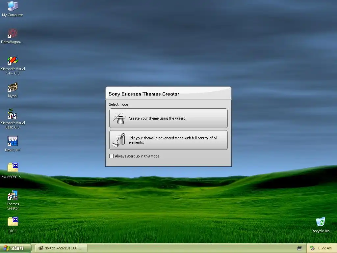The image size is (337, 253).
Task: Select the dw-65050-t... zip archive icon
Action: [13, 171]
